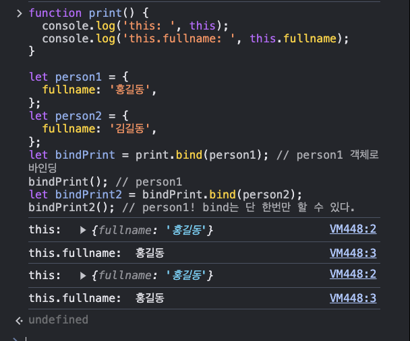
Task: Expand the first logged this object triangle
Action: tap(83, 230)
